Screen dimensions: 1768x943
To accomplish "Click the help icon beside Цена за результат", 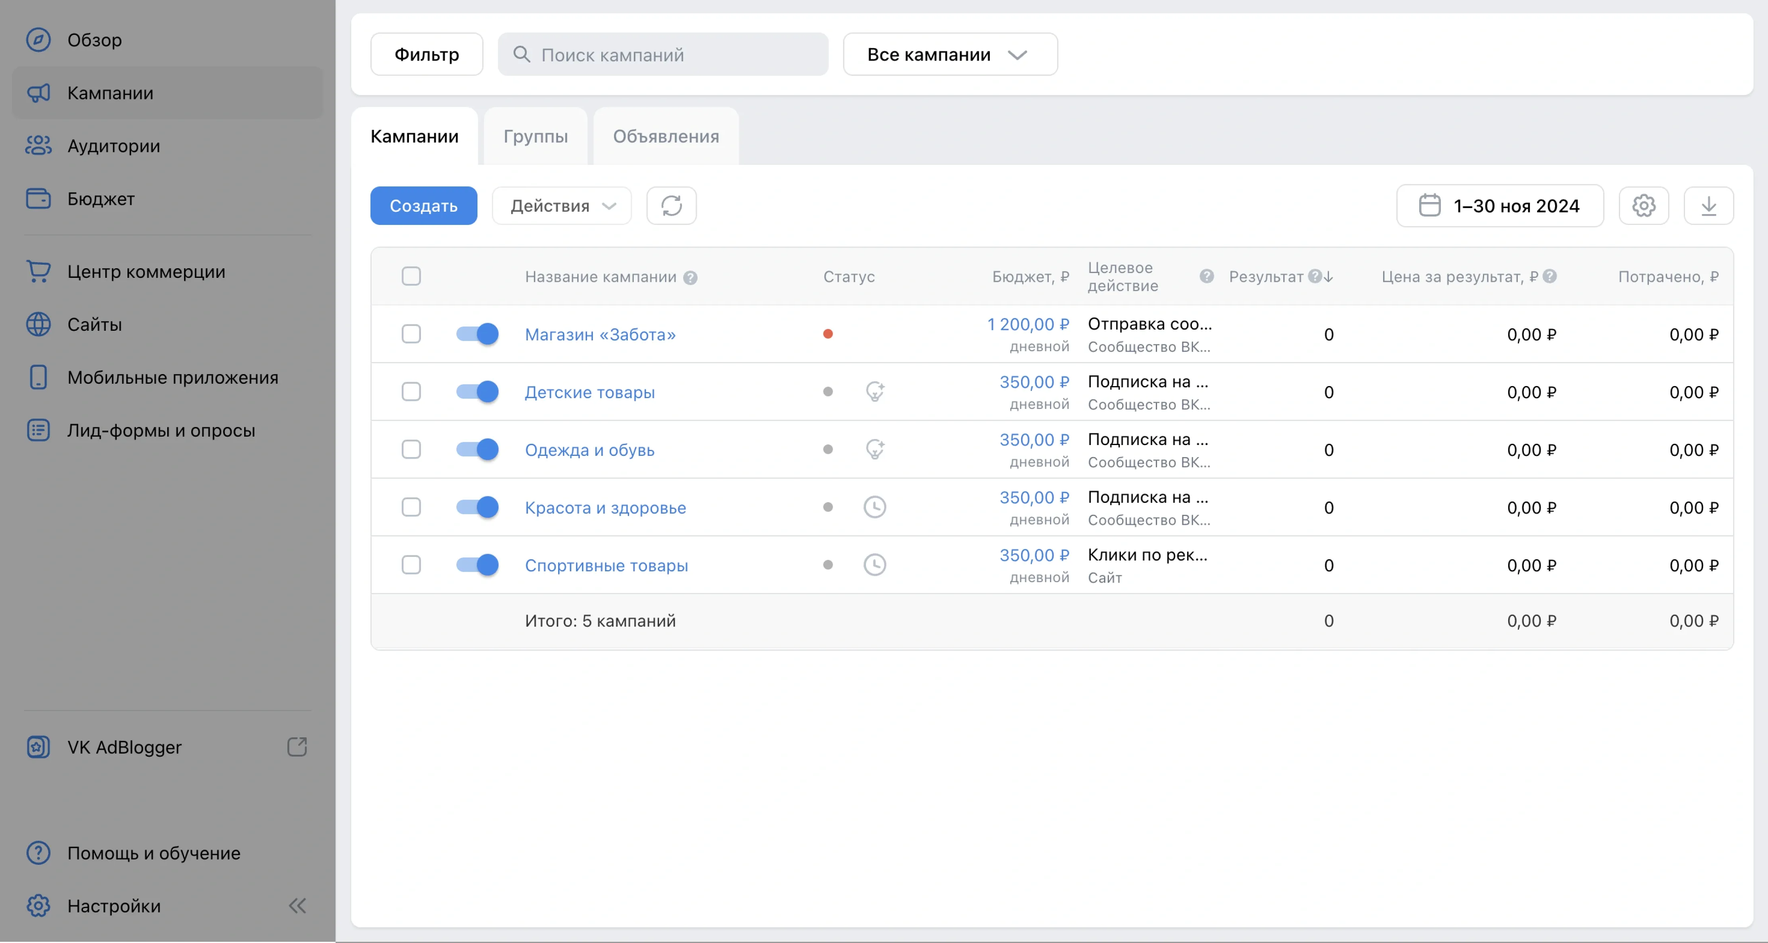I will (x=1550, y=276).
